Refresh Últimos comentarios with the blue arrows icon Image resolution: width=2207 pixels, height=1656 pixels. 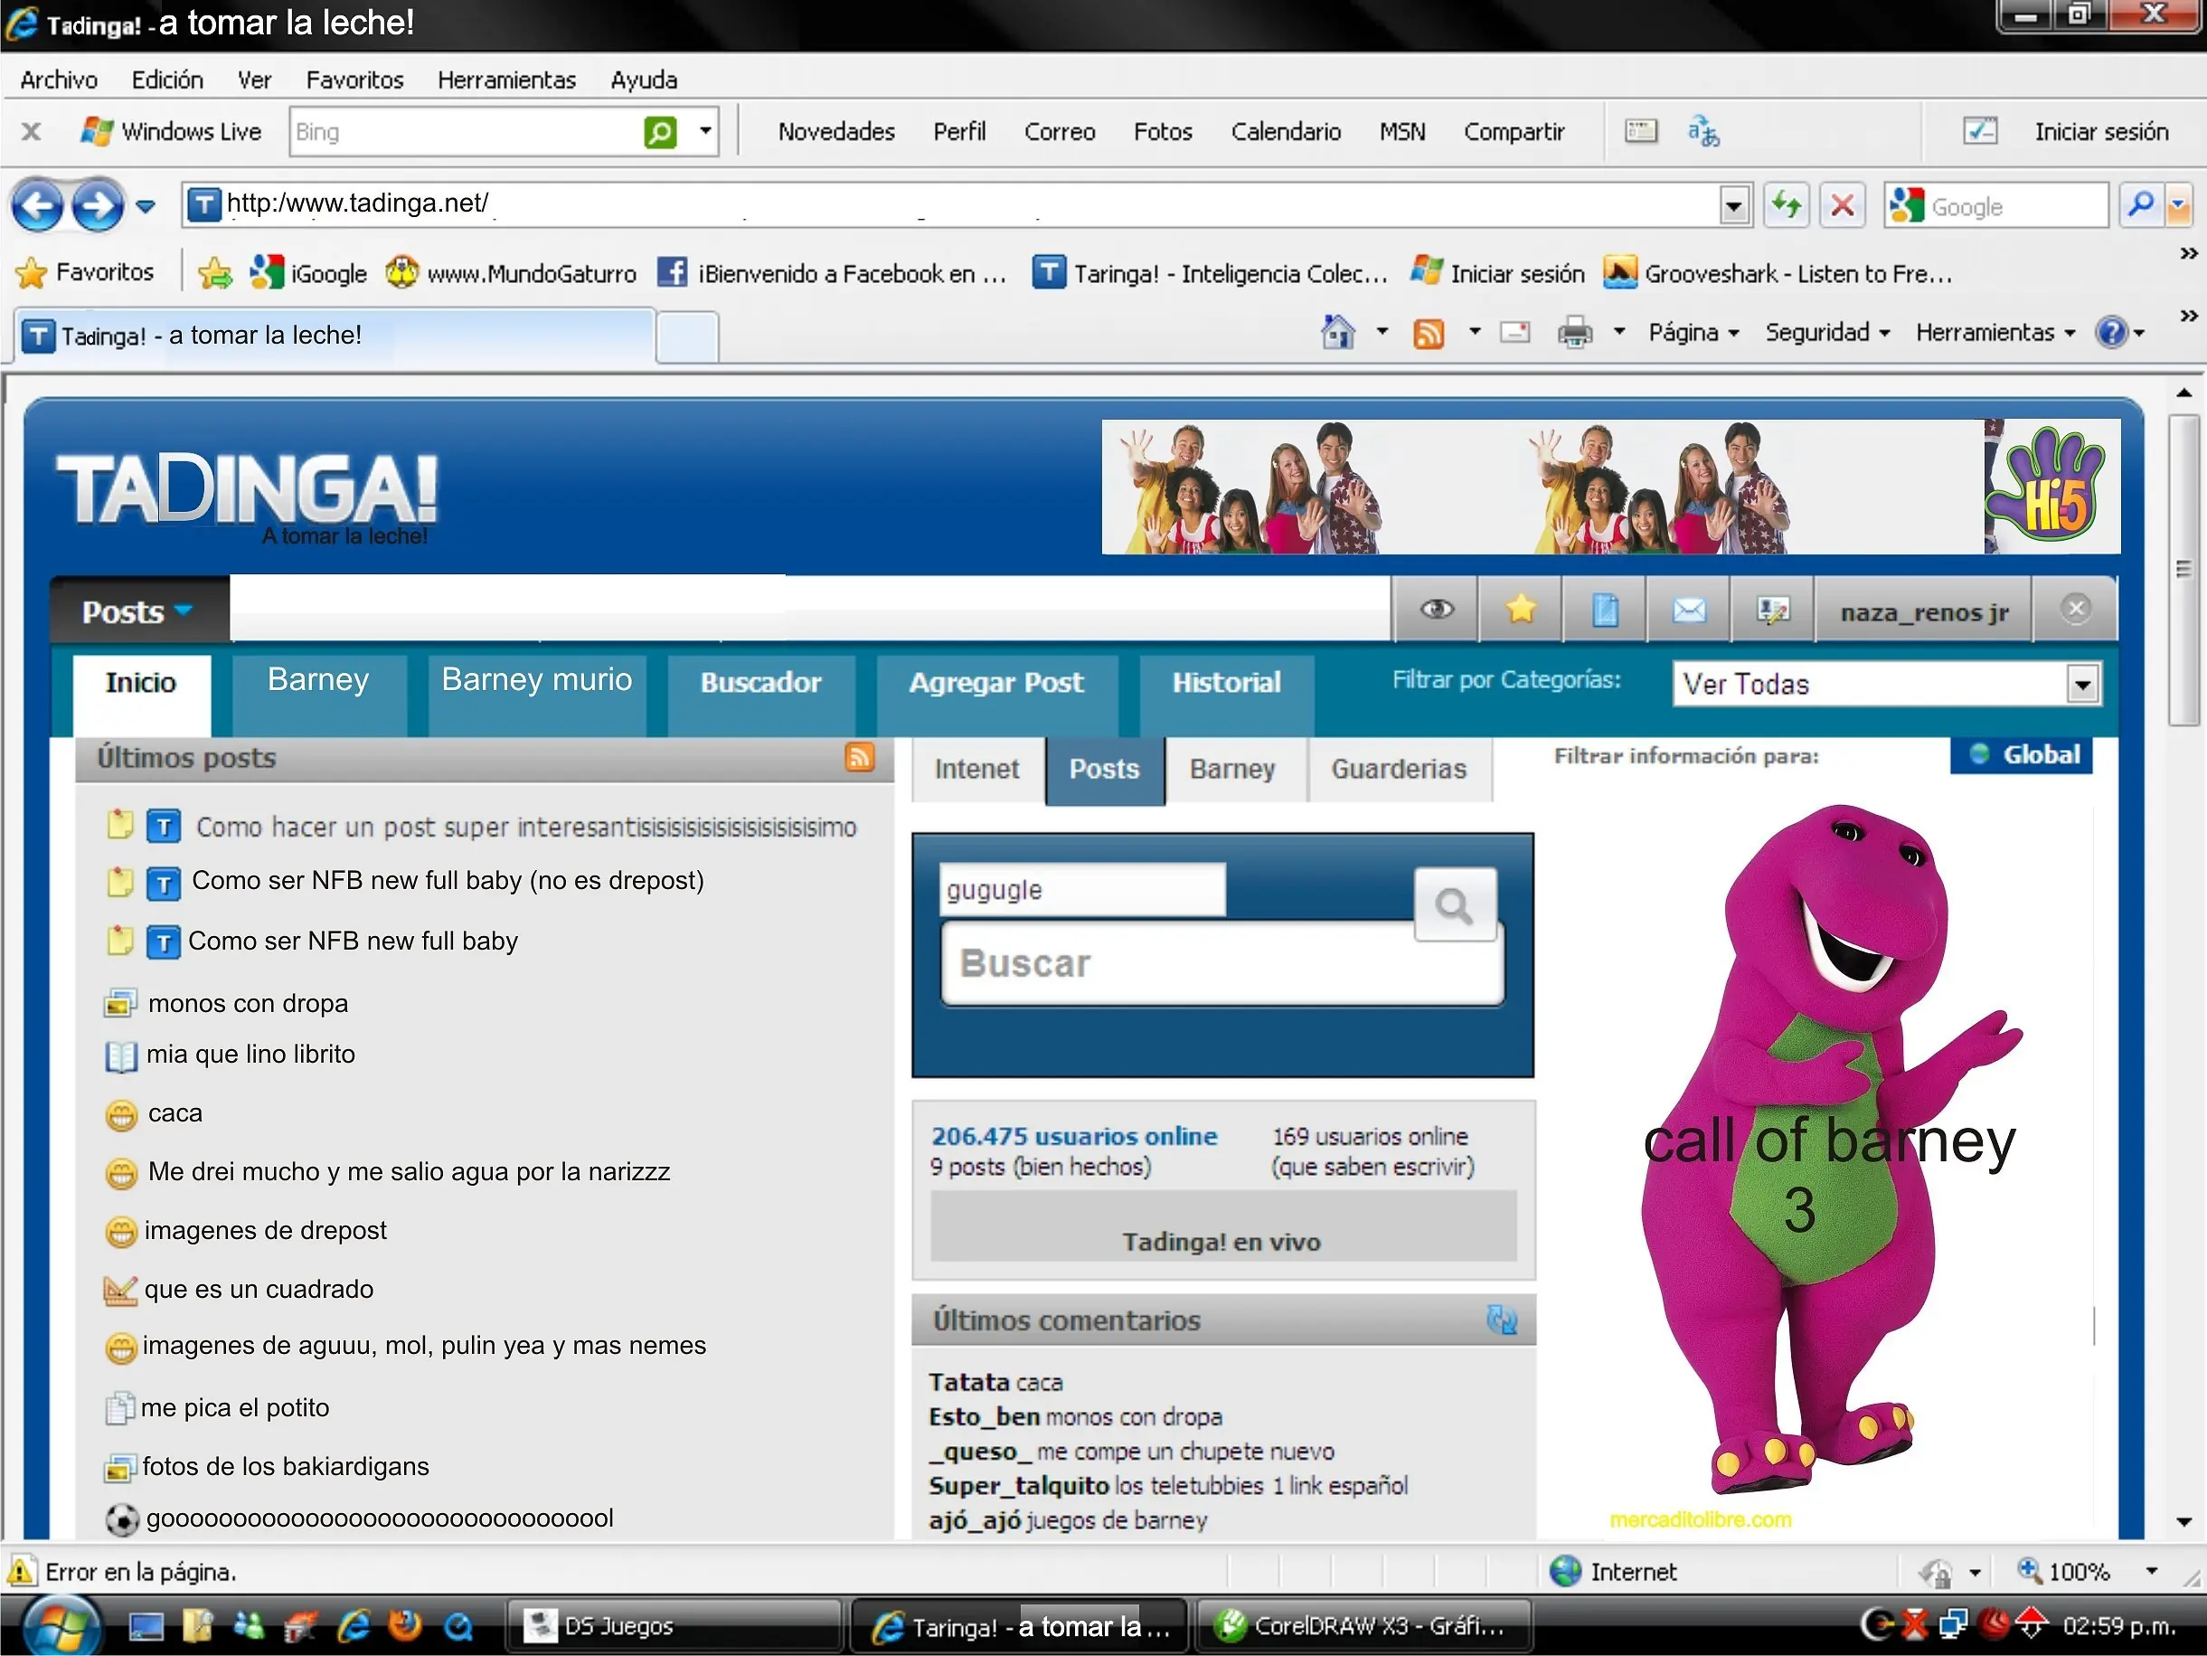point(1502,1320)
